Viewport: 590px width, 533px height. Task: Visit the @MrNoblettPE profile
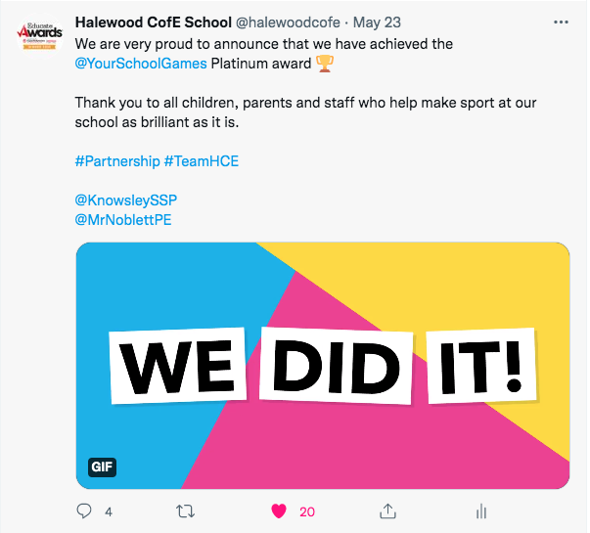tap(122, 219)
